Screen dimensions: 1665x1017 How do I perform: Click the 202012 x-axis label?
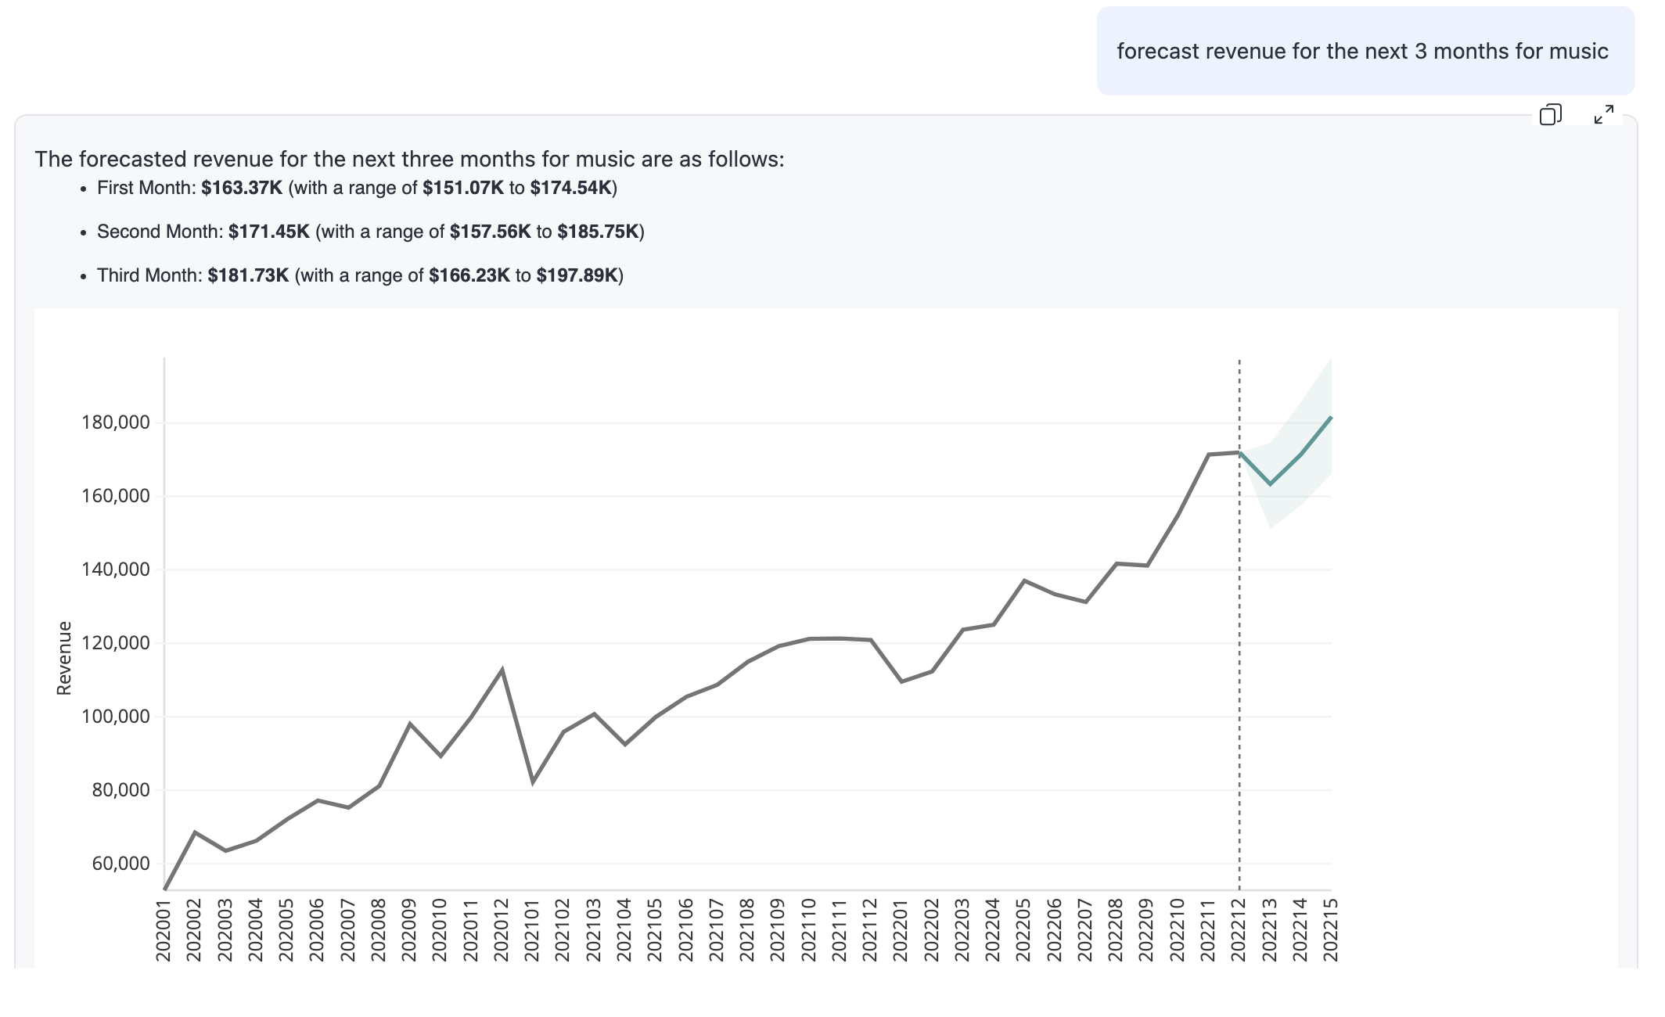[x=502, y=930]
